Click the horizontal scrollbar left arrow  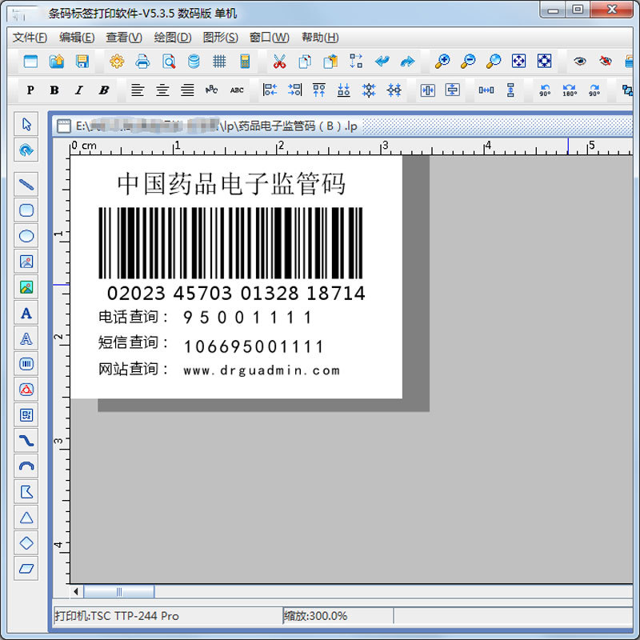click(76, 591)
